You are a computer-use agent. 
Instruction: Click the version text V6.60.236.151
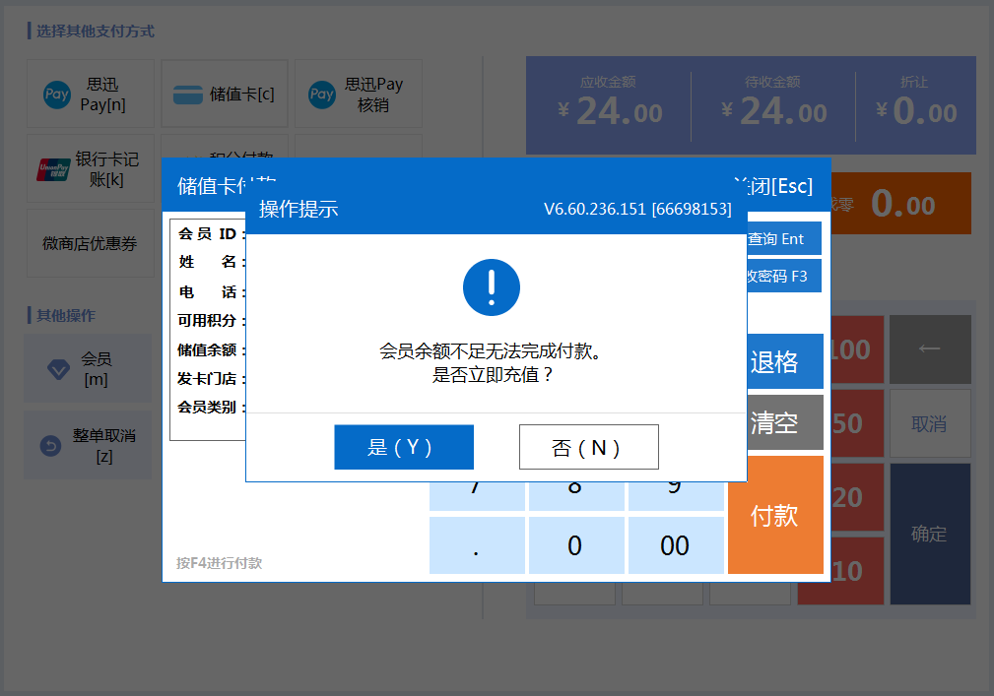coord(637,209)
